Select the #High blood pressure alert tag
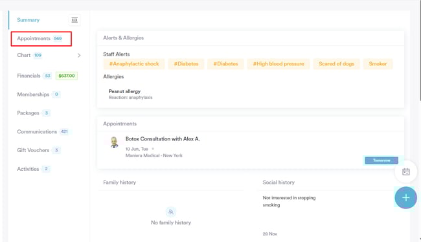Screen dimensions: 421x242 click(x=279, y=64)
